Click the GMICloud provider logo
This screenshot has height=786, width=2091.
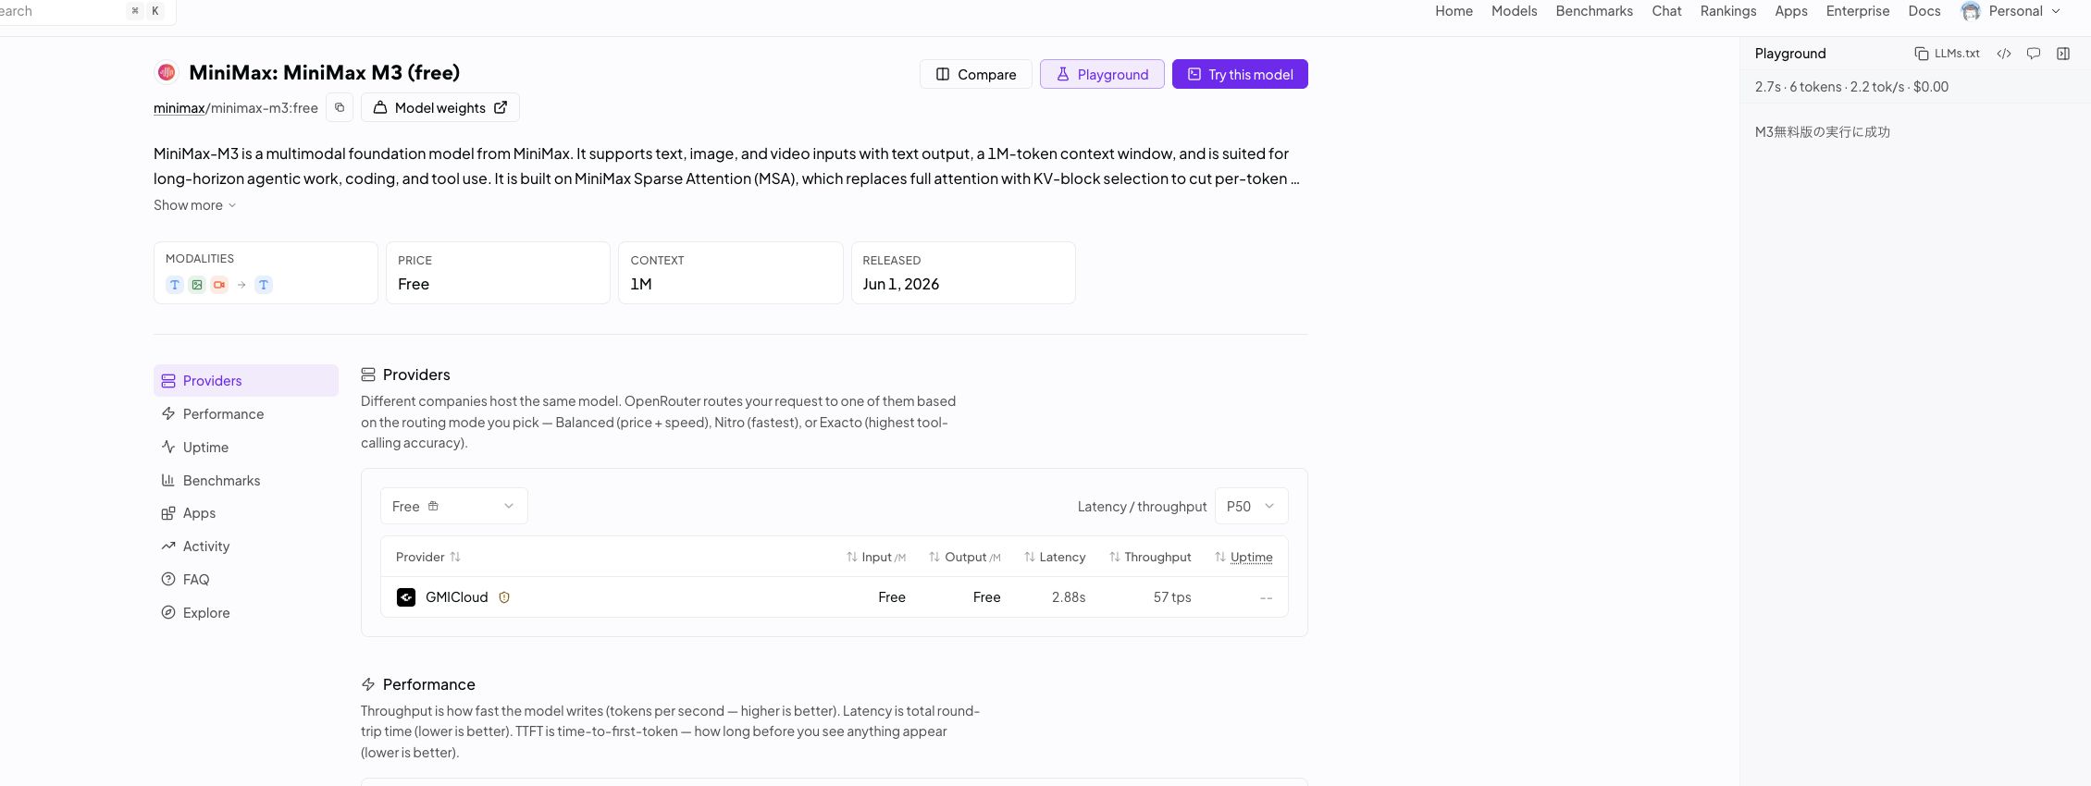click(x=406, y=597)
